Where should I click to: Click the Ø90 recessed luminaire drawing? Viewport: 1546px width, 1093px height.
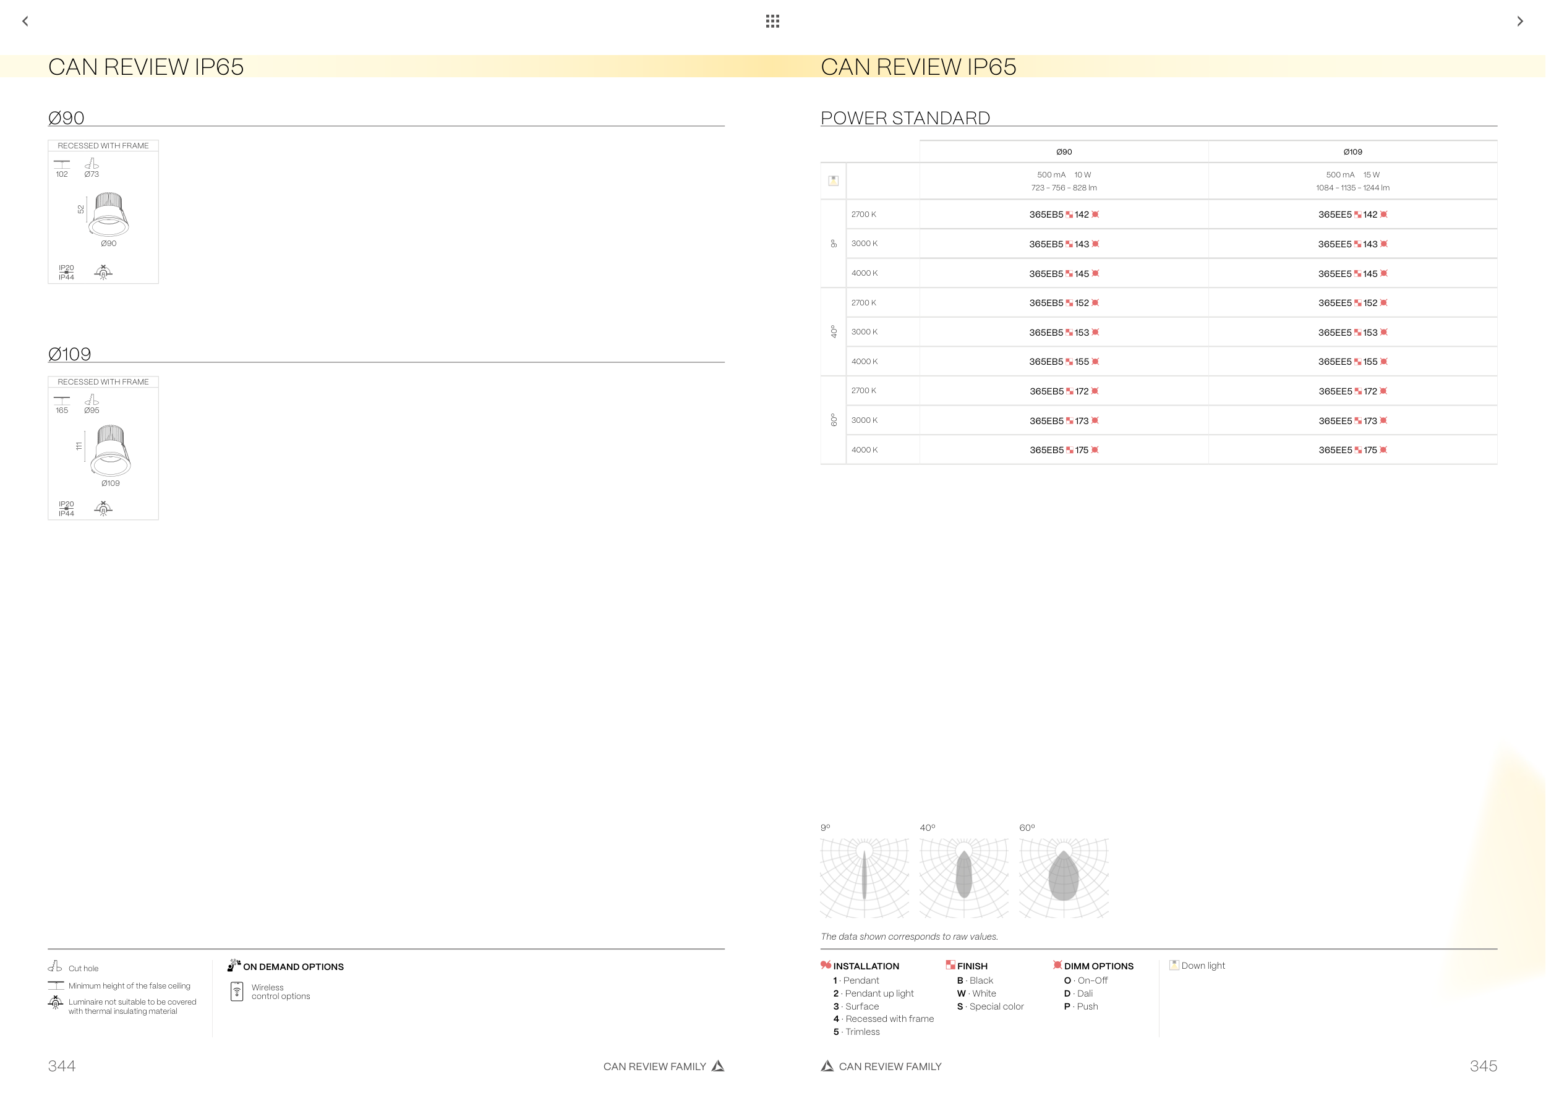pos(108,214)
